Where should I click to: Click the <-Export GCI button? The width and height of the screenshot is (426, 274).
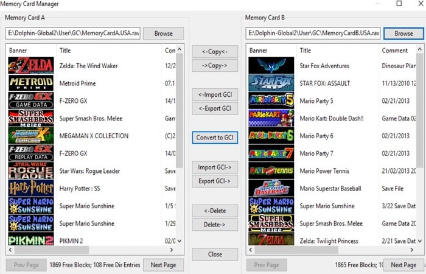coord(215,108)
